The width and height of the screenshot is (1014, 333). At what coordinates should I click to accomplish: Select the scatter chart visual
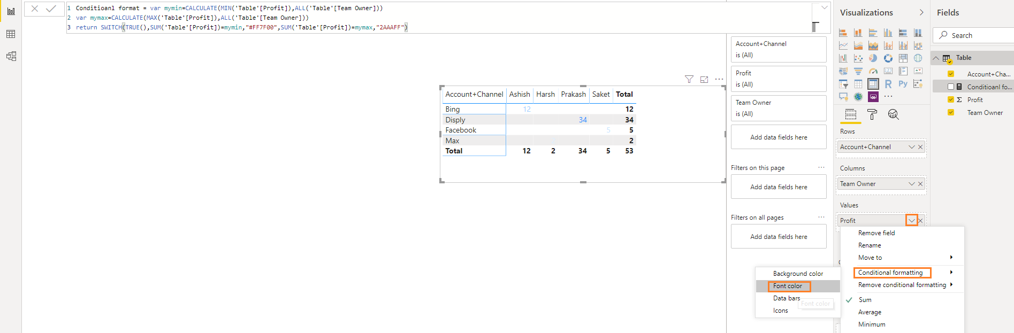click(858, 58)
